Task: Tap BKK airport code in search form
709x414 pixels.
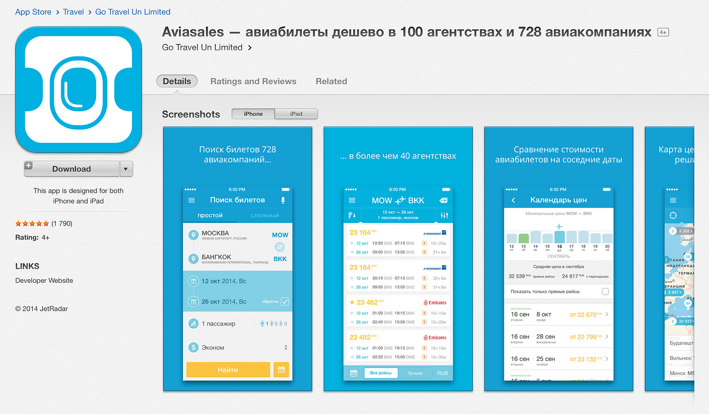Action: coord(280,259)
